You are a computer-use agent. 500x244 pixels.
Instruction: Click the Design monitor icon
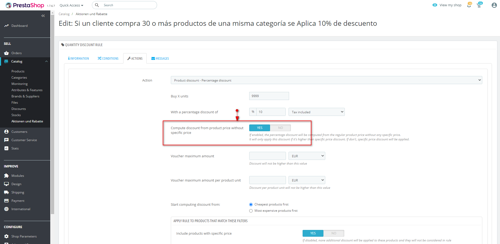pos(7,184)
